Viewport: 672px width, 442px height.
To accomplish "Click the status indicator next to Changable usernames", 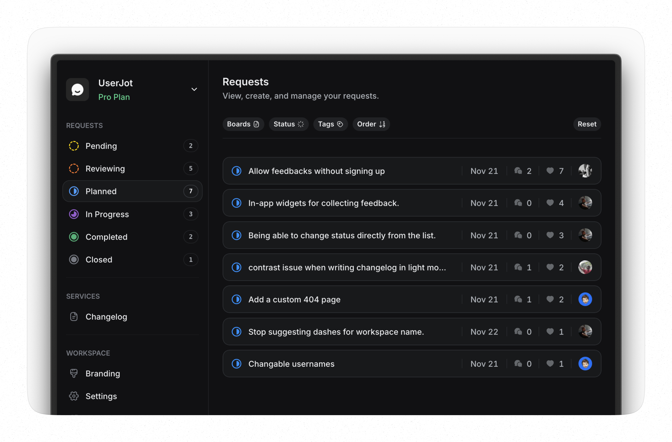I will pyautogui.click(x=236, y=364).
